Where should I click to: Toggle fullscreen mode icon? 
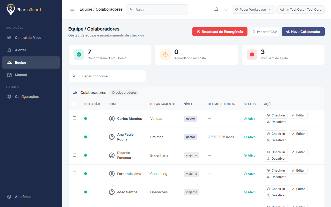pyautogui.click(x=226, y=9)
